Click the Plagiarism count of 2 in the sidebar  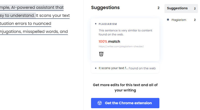pyautogui.click(x=195, y=20)
